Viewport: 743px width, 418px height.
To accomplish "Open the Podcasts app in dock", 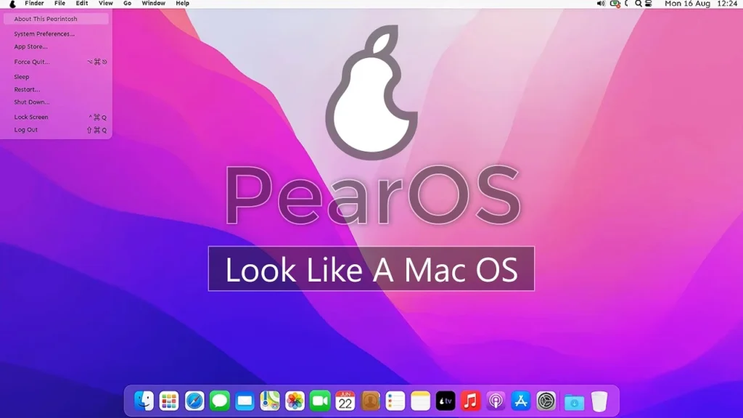I will [x=496, y=401].
